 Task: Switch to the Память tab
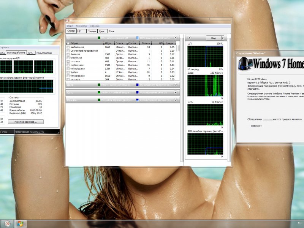92,31
